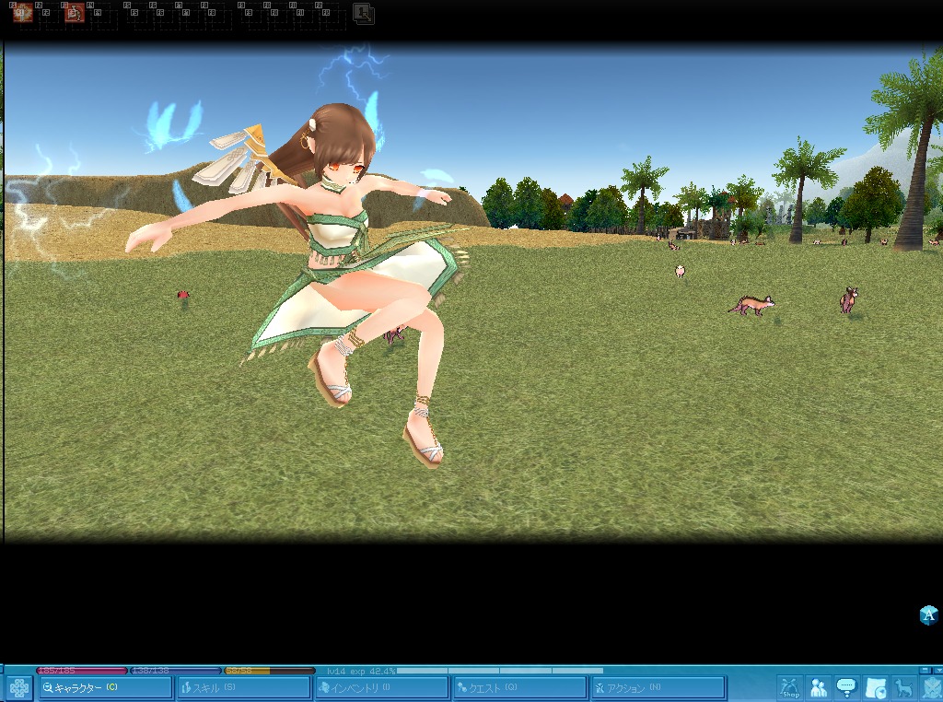Open the クエスト (Q) window
Screen dimensions: 943x702
(519, 687)
